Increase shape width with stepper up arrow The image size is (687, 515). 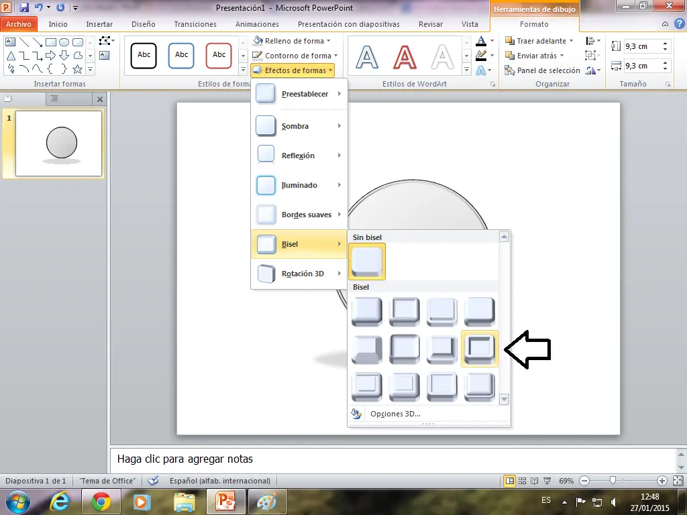point(666,62)
